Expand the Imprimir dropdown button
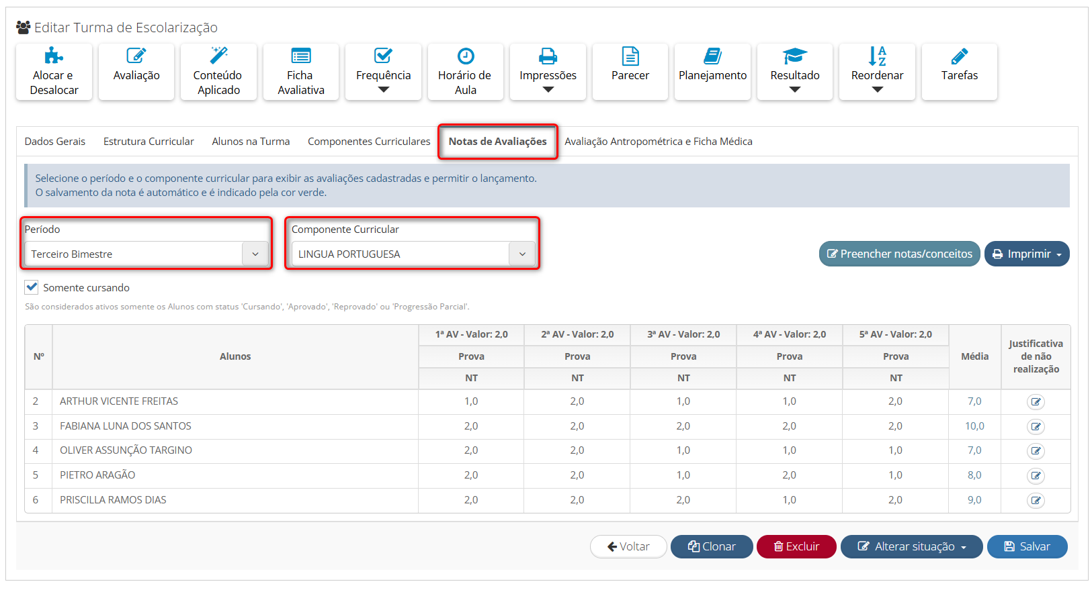 pyautogui.click(x=1027, y=254)
